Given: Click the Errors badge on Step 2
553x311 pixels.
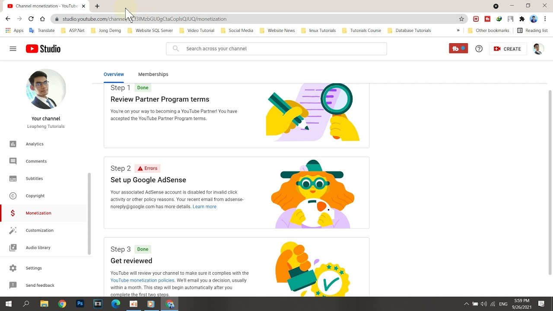Looking at the screenshot, I should point(147,168).
